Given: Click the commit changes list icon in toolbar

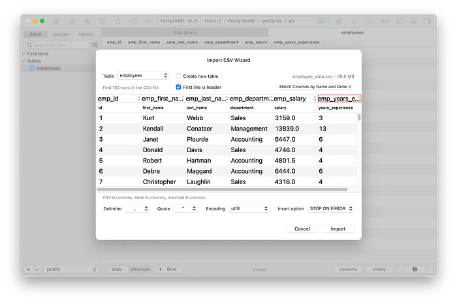Looking at the screenshot, I should [x=102, y=21].
